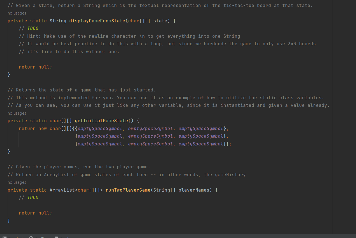
Task: Click 'return null;' inside displayGameFromState
Action: 36,67
